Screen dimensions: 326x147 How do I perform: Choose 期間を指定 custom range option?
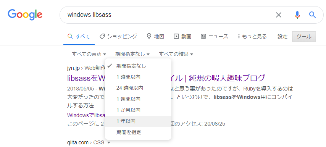(138, 132)
